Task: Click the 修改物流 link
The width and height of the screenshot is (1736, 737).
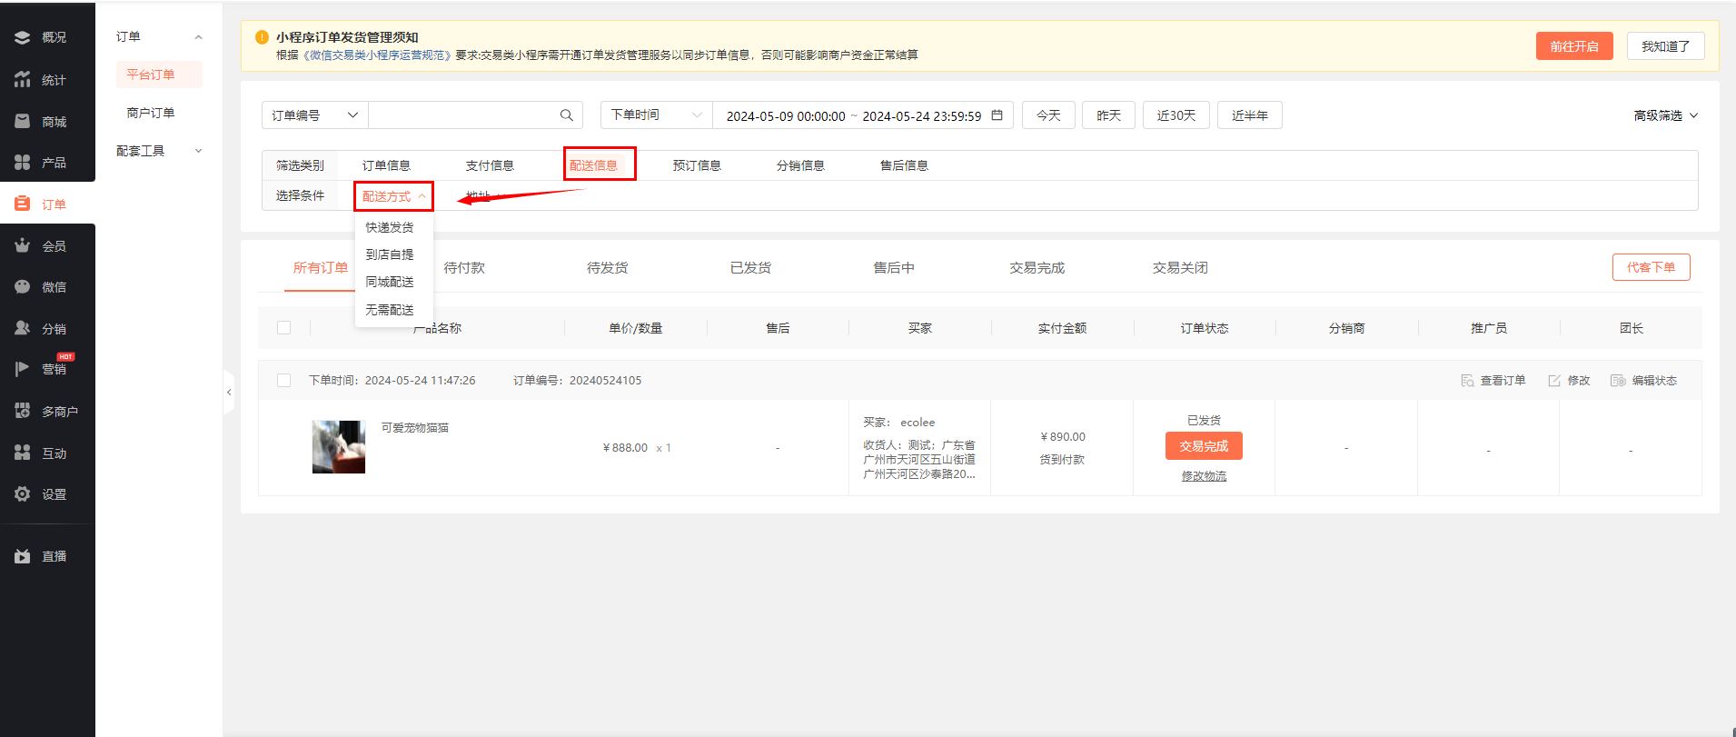Action: point(1204,476)
